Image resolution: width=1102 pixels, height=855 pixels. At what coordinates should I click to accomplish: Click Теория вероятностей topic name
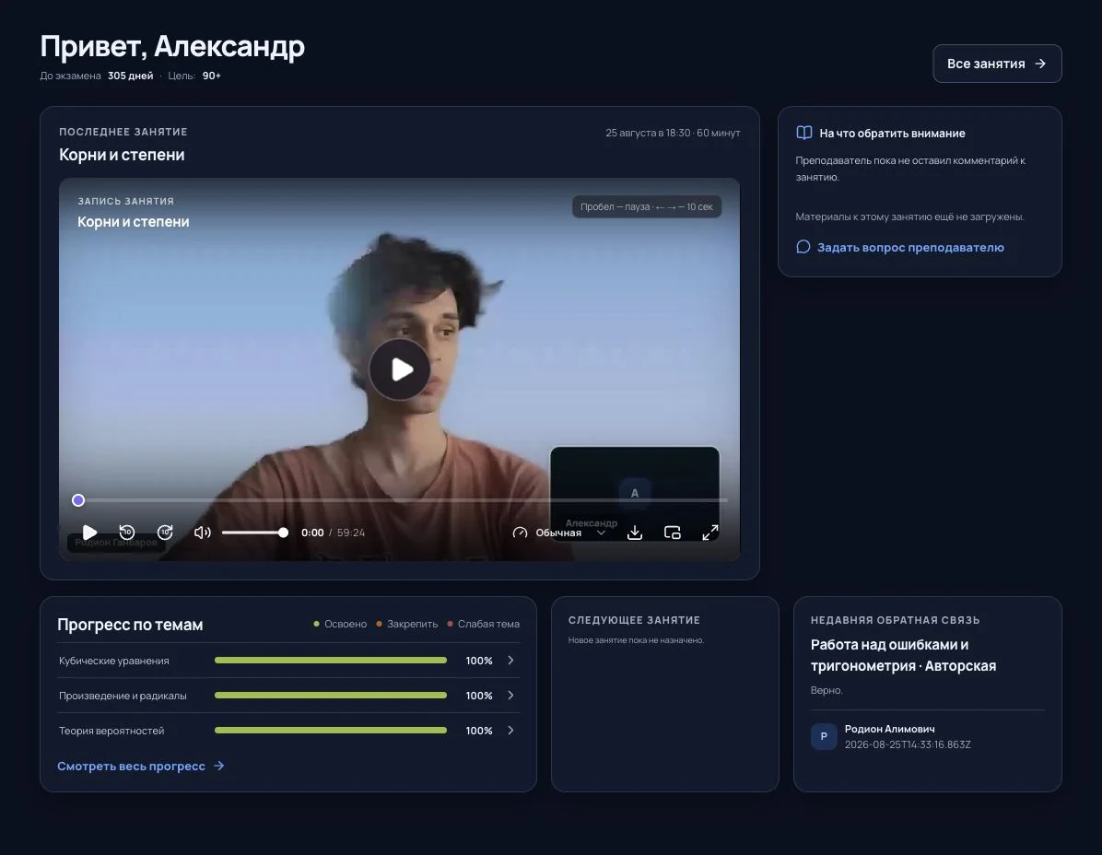pyautogui.click(x=111, y=731)
